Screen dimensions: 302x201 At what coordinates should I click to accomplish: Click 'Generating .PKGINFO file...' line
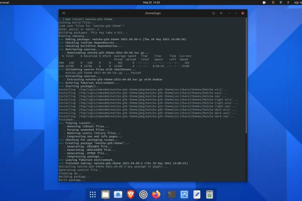coord(87,147)
